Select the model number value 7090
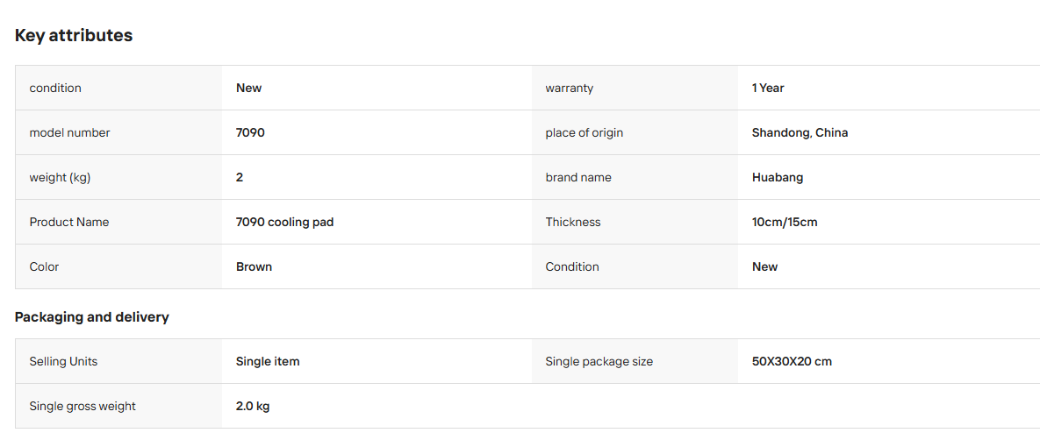This screenshot has height=447, width=1040. point(250,132)
